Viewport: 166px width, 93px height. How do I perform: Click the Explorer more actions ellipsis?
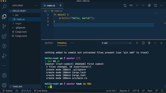tap(36, 5)
